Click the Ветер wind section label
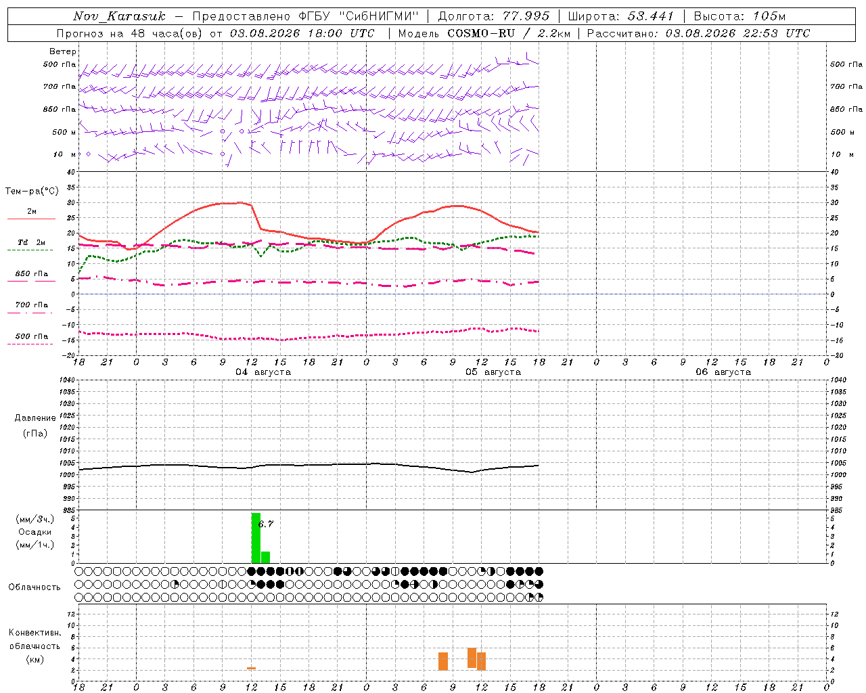The image size is (866, 693). (x=62, y=51)
